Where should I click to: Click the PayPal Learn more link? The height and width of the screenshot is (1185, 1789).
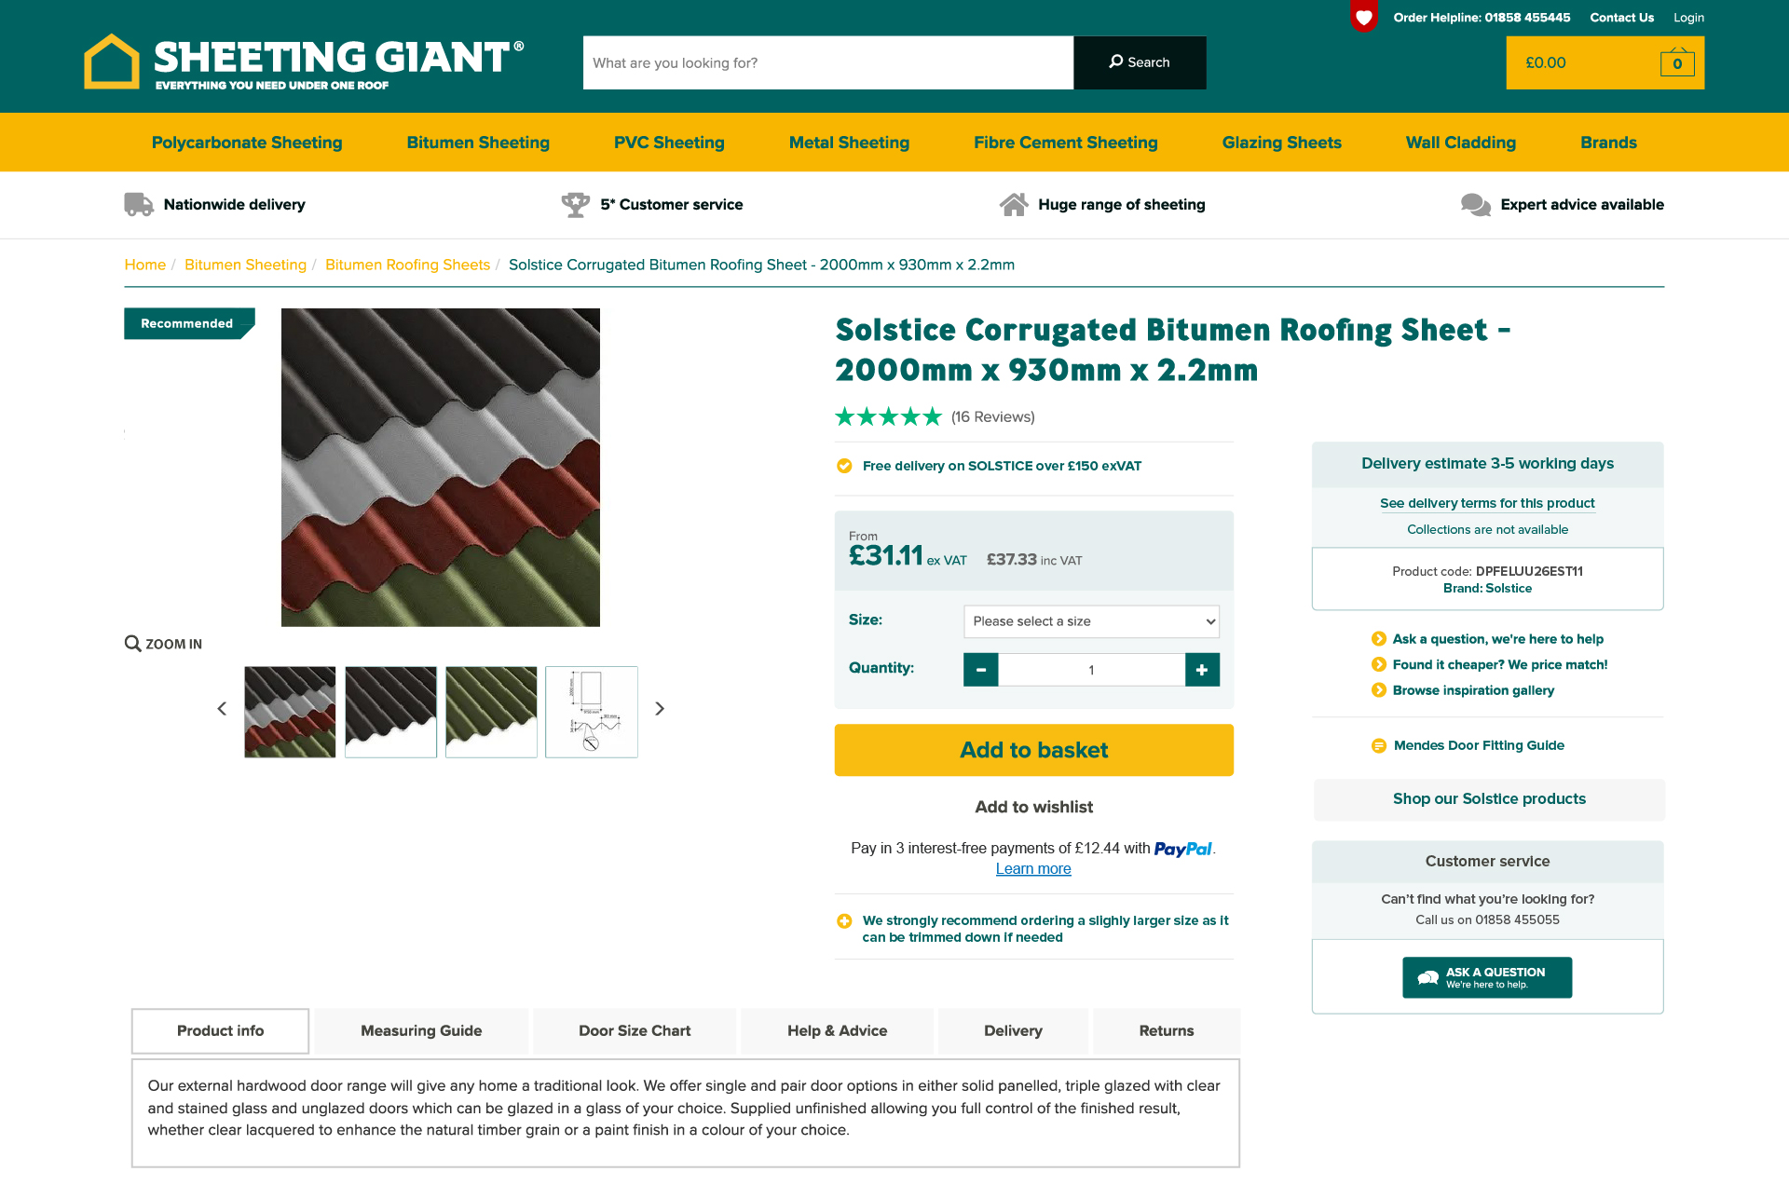[1033, 868]
